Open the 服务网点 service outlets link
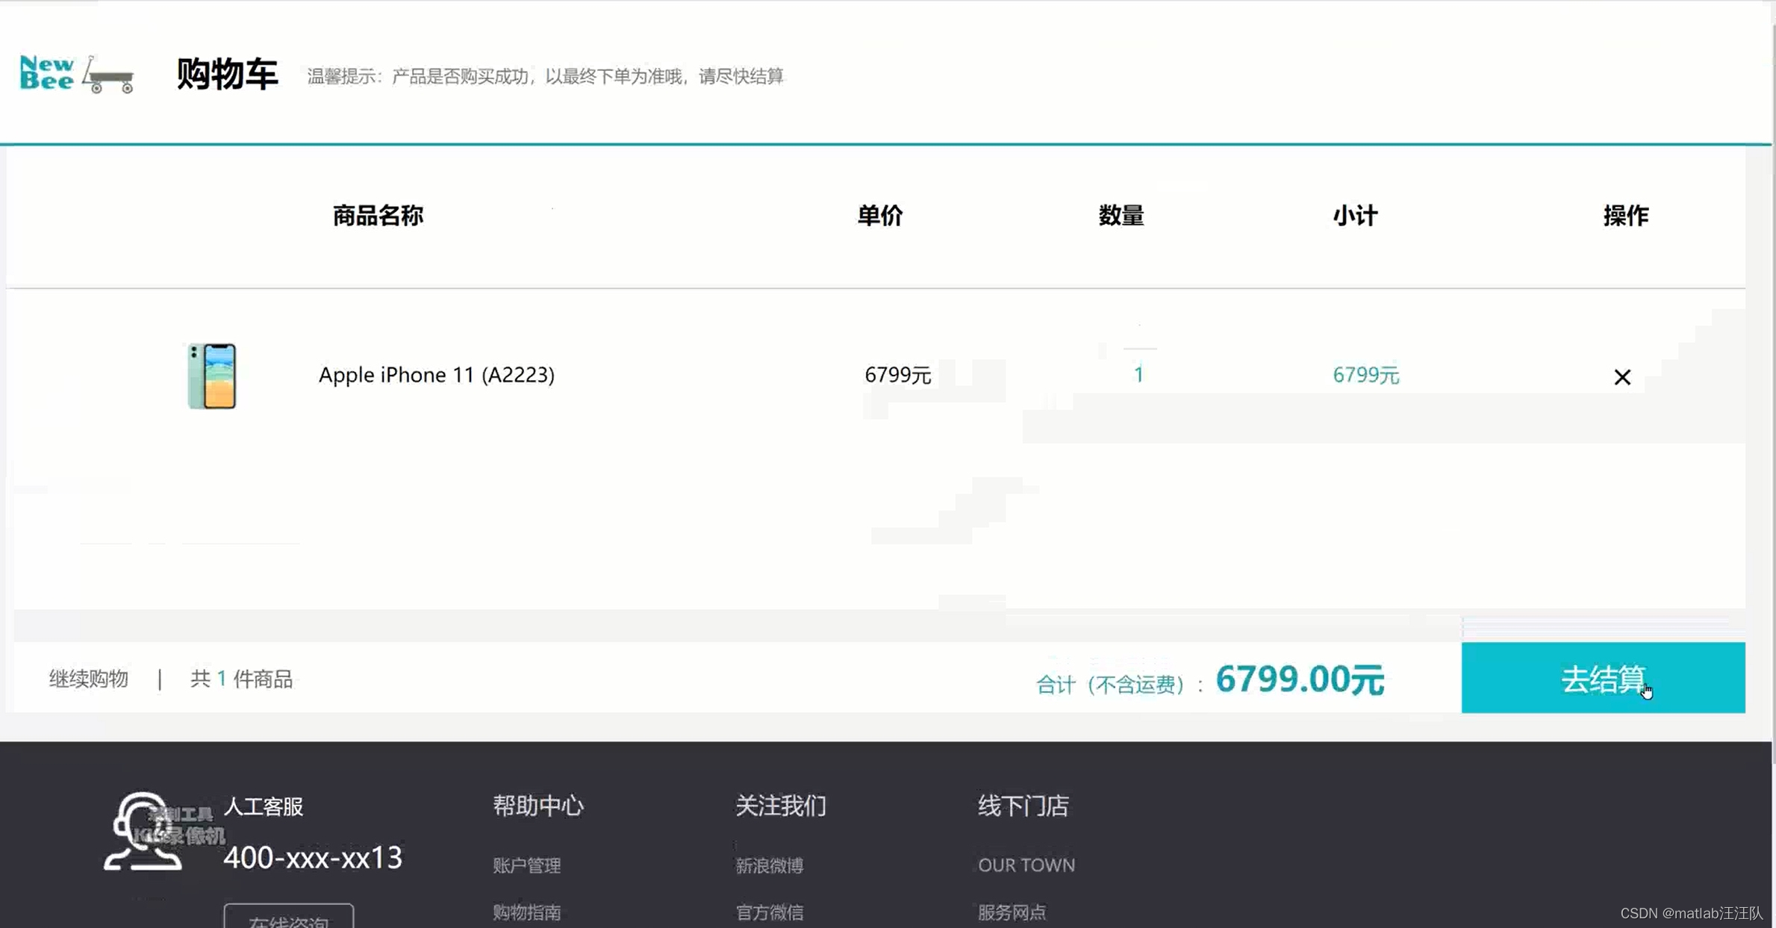Viewport: 1776px width, 928px height. tap(1012, 912)
